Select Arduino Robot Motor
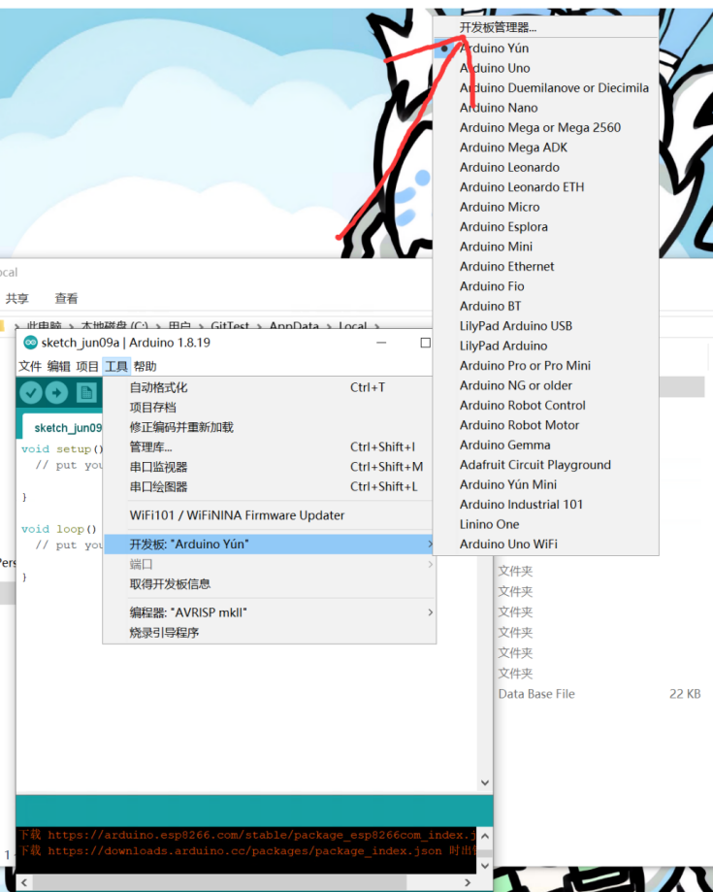Screen dimensions: 713x892 (546, 425)
